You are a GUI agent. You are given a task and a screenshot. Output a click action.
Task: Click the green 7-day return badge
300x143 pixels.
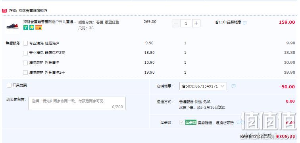[26, 27]
